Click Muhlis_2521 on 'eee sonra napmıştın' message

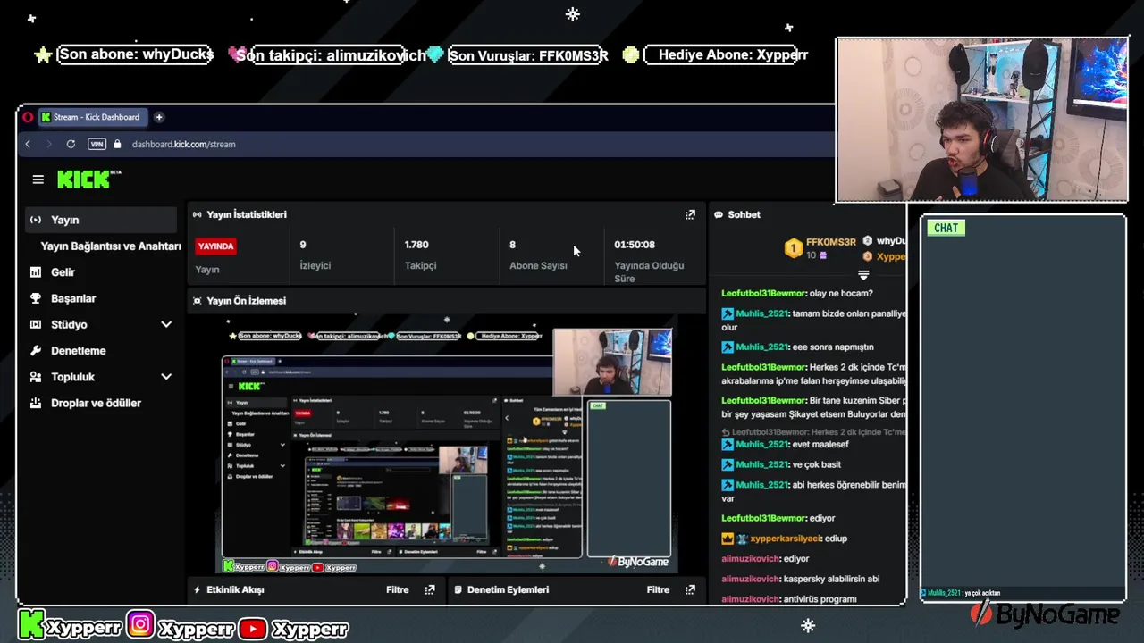762,347
